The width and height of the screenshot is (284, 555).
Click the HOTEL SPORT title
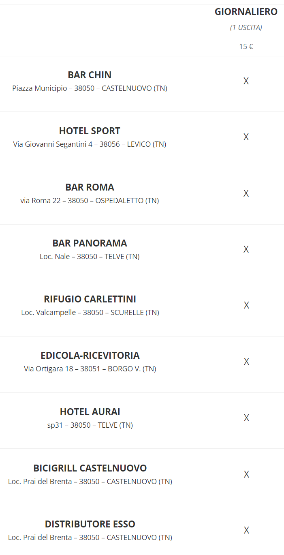(90, 131)
